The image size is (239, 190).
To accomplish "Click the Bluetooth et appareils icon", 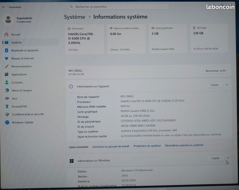I will tap(7, 50).
